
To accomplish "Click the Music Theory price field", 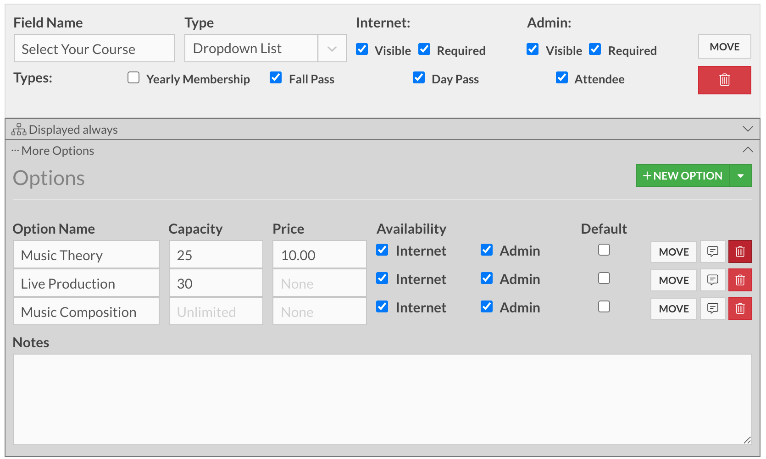I will (319, 254).
